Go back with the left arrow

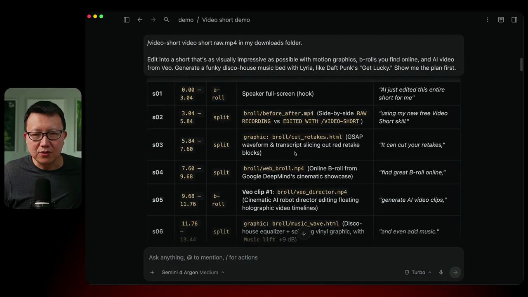(x=140, y=20)
